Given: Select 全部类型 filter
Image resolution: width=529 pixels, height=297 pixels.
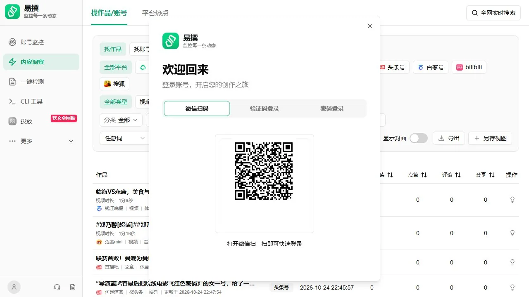Looking at the screenshot, I should (116, 102).
